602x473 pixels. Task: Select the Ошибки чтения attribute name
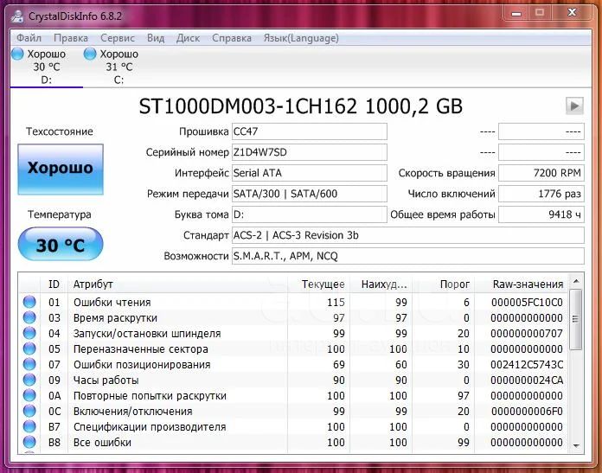[x=112, y=302]
